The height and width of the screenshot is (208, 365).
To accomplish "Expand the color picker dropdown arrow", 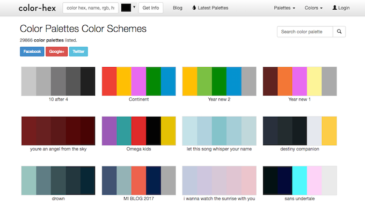I will pyautogui.click(x=134, y=7).
